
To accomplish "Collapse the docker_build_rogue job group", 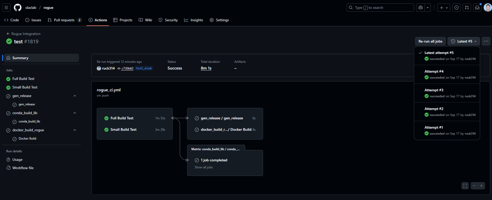I will tap(75, 130).
